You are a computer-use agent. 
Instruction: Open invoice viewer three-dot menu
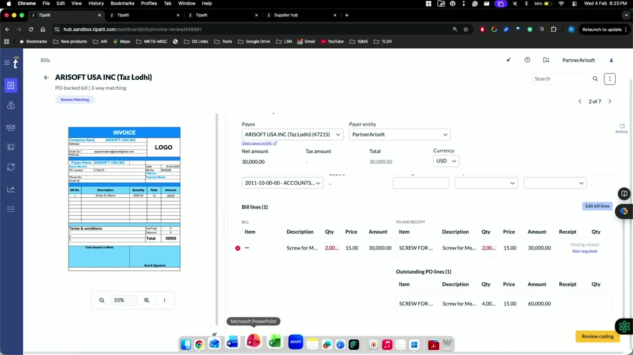click(164, 300)
